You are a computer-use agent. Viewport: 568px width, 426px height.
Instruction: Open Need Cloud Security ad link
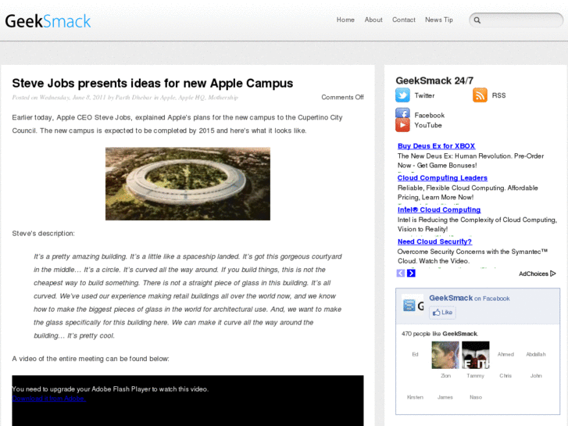pyautogui.click(x=434, y=242)
